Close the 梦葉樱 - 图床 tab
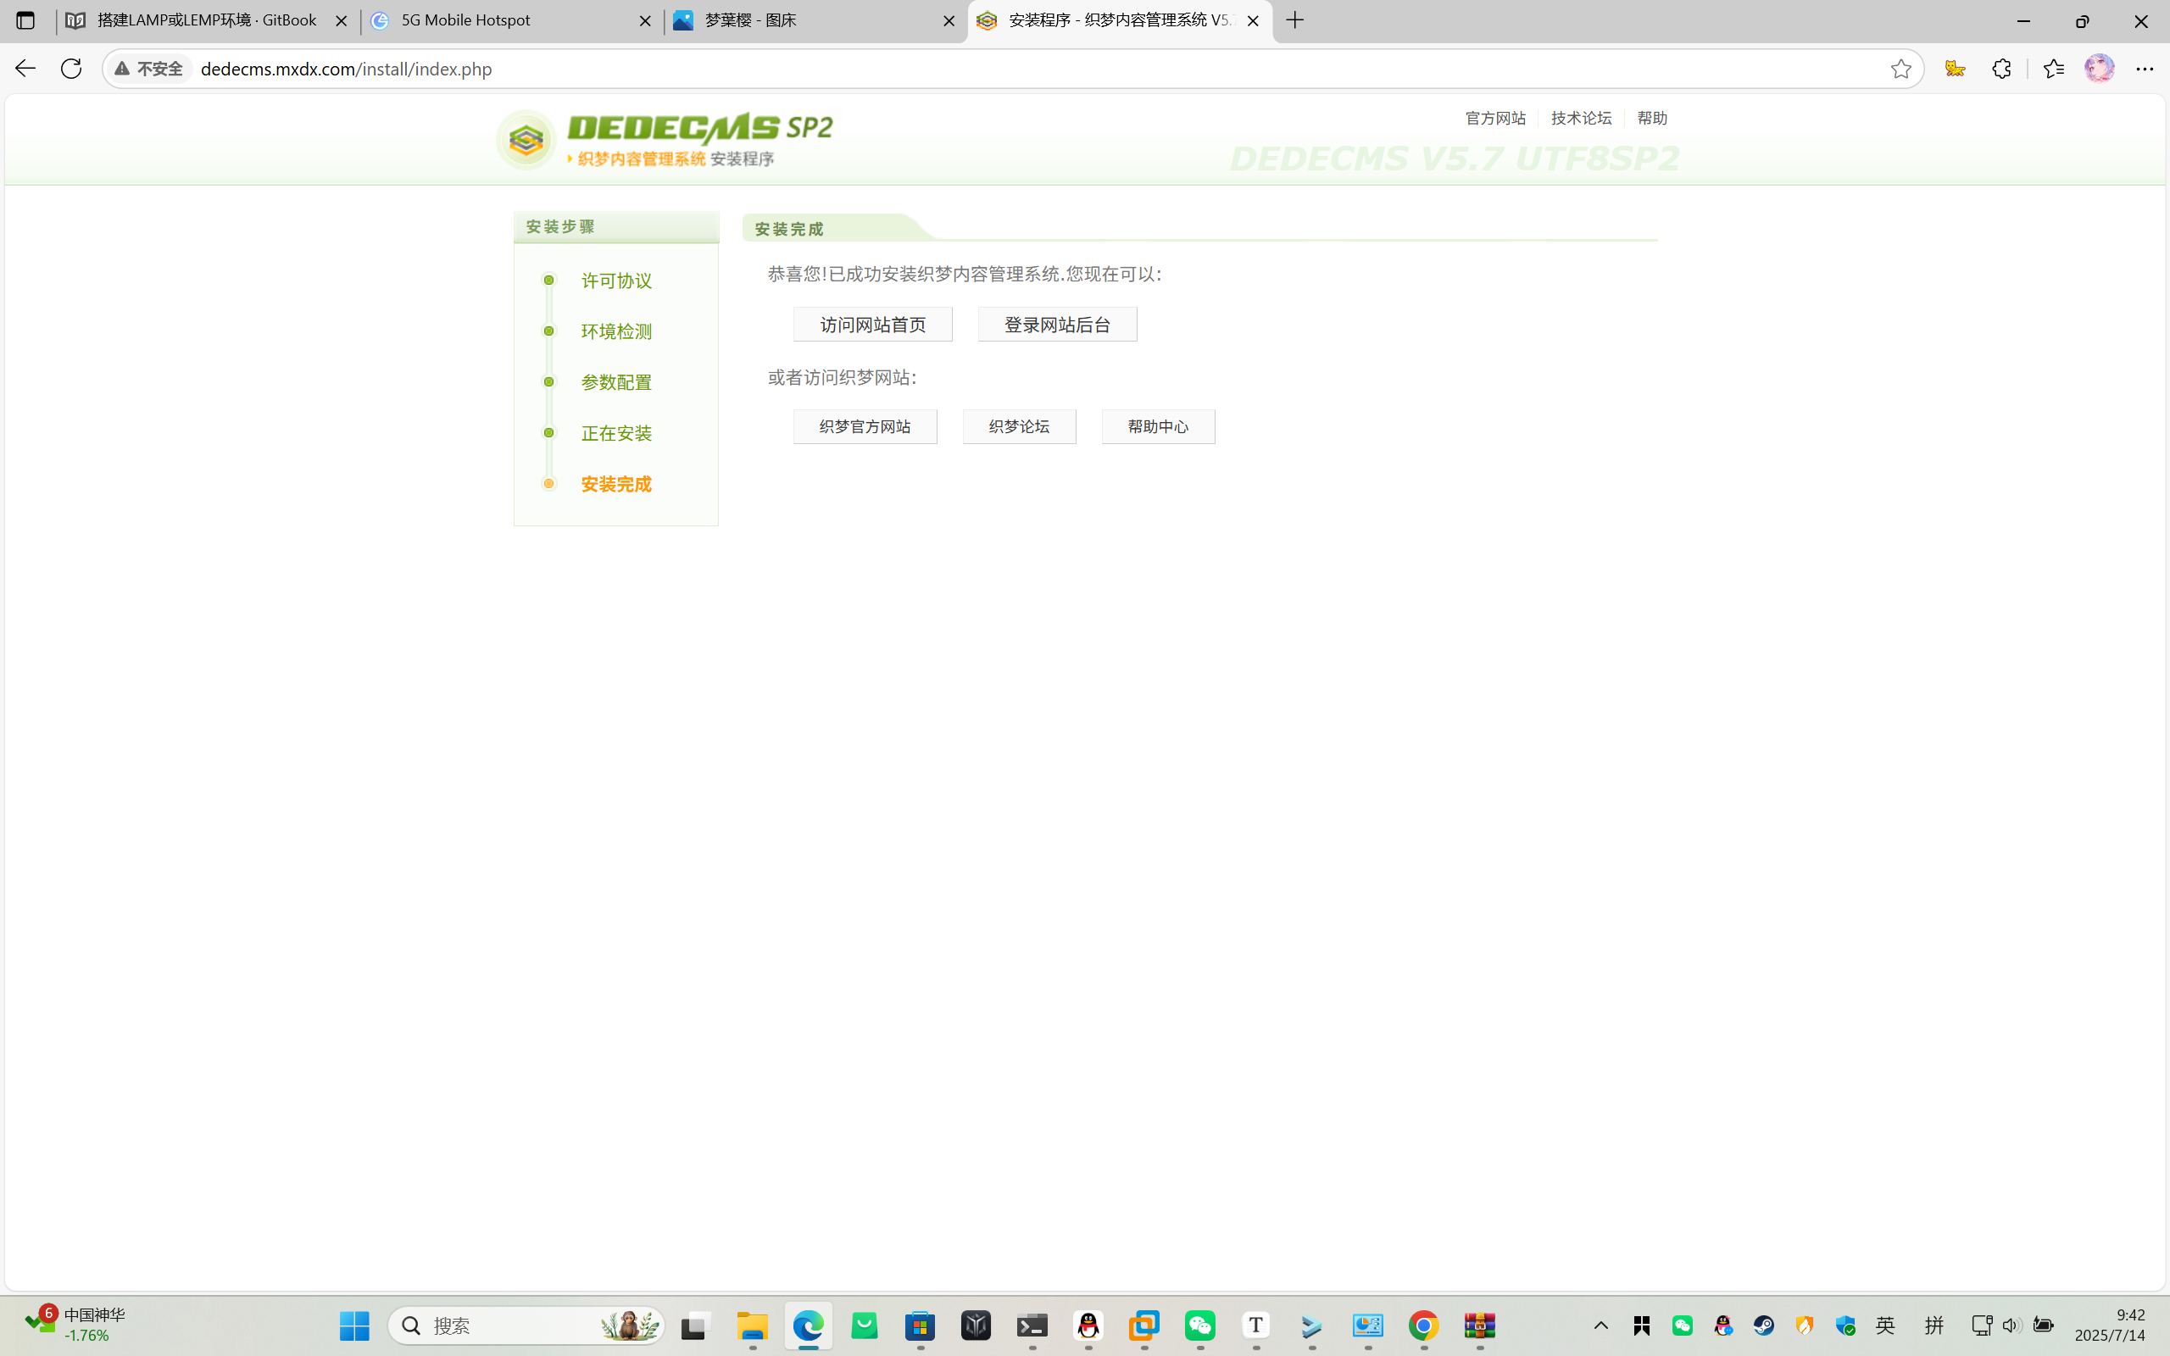This screenshot has height=1356, width=2170. pyautogui.click(x=949, y=20)
